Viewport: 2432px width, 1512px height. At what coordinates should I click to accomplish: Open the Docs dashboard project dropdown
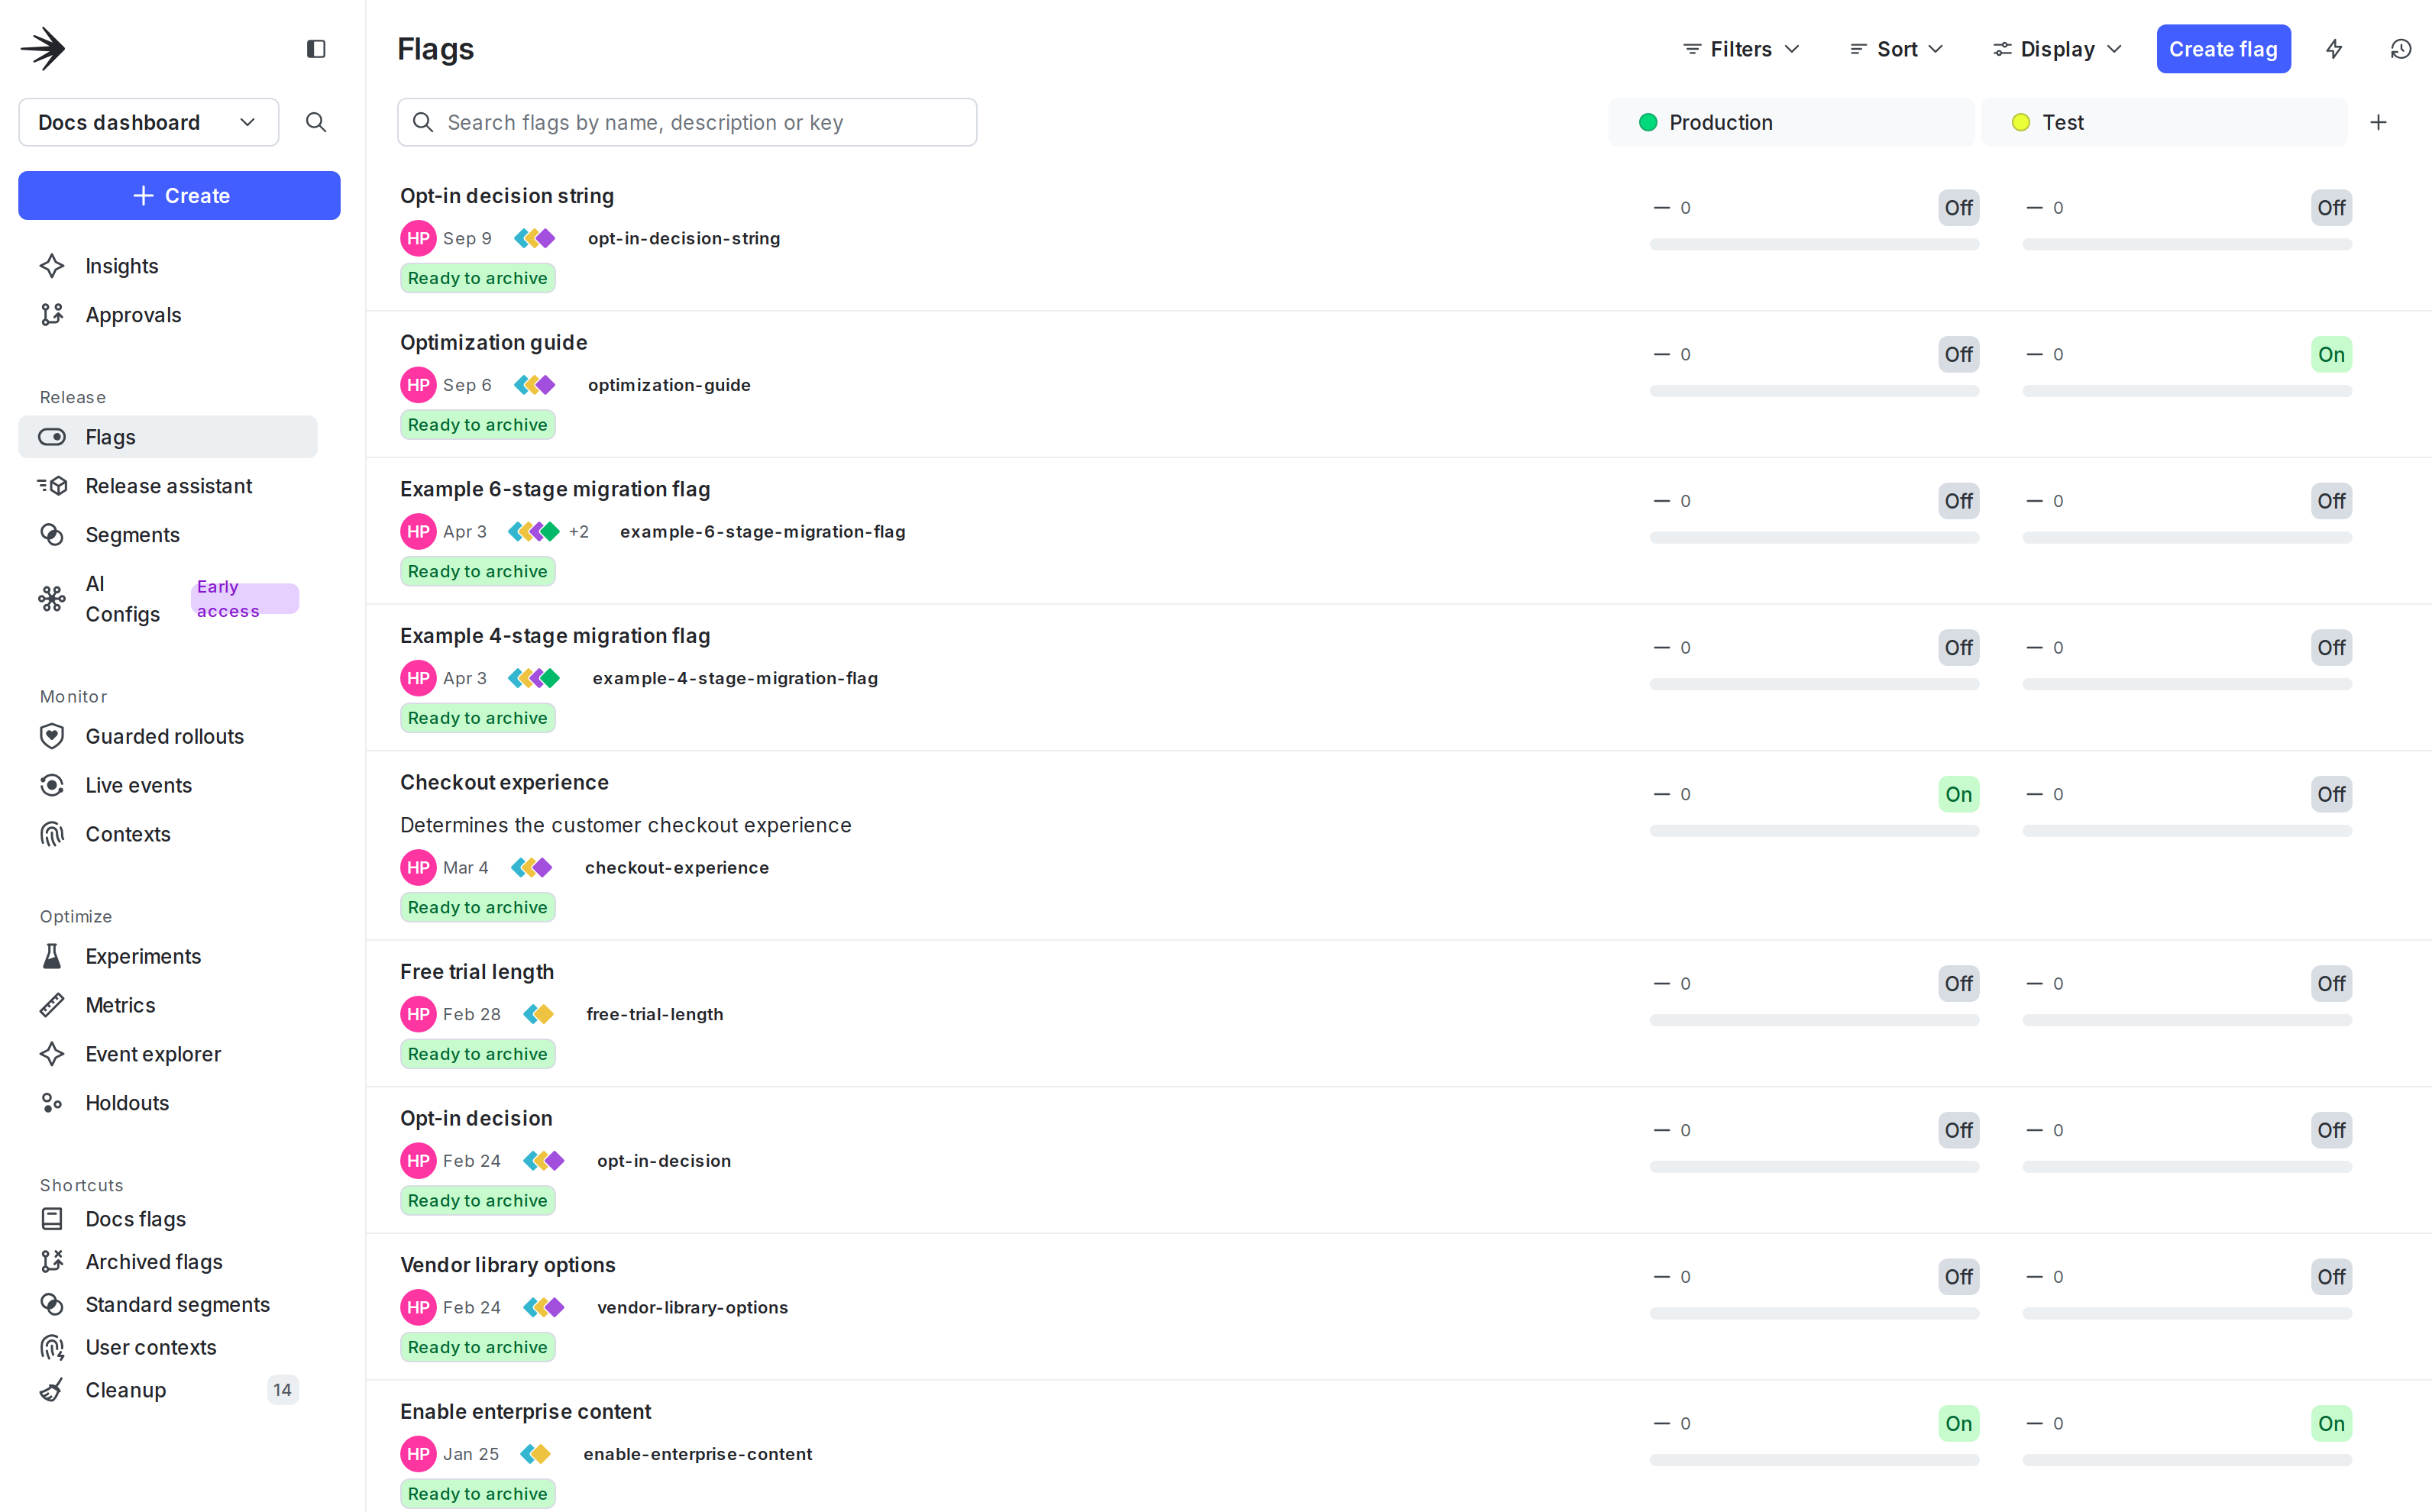click(x=147, y=122)
